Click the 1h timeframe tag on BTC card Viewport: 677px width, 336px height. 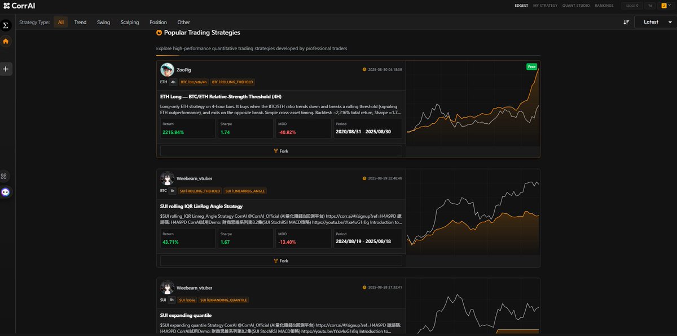pos(173,191)
